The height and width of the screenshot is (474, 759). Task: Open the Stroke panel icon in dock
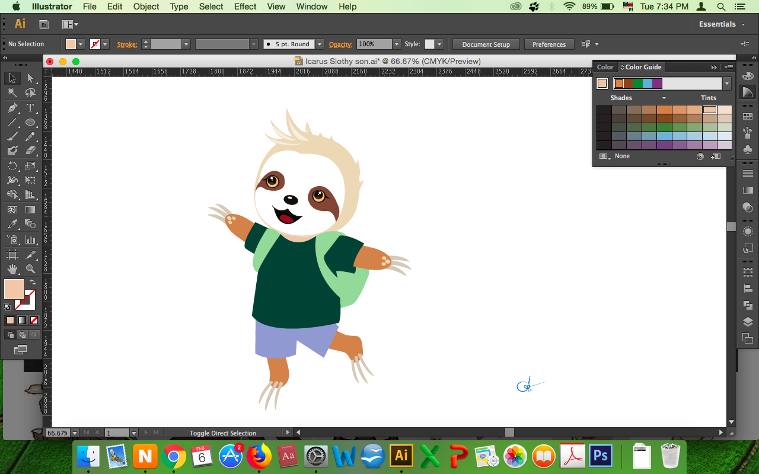tap(748, 174)
